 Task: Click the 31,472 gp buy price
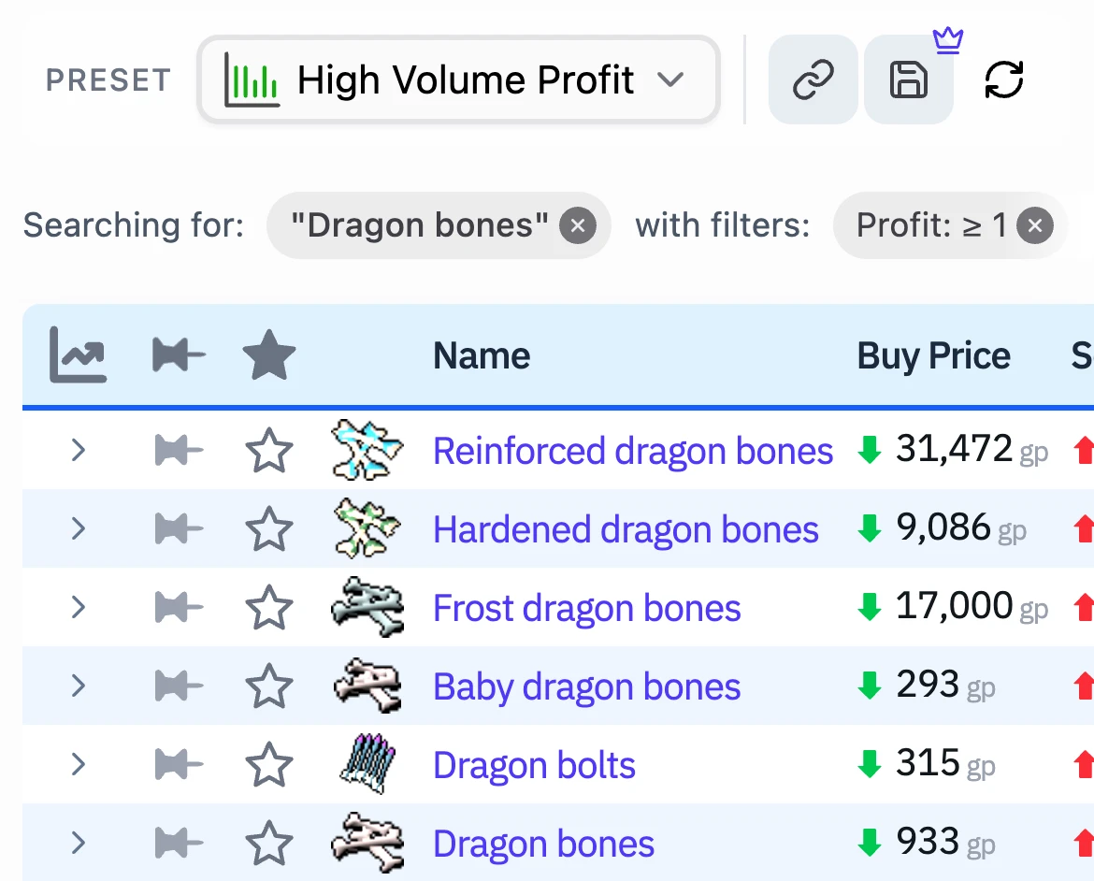click(x=972, y=449)
